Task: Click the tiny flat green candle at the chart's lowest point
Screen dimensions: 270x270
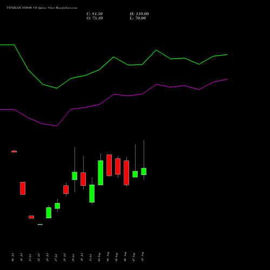Action: pos(40,225)
